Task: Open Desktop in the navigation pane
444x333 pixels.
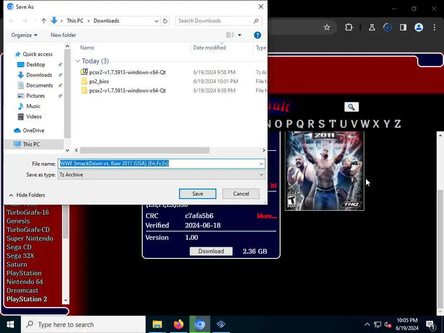Action: point(36,65)
